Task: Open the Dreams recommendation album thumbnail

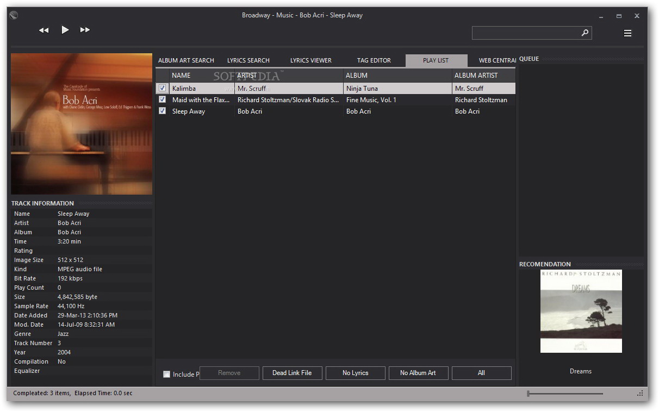Action: (581, 311)
